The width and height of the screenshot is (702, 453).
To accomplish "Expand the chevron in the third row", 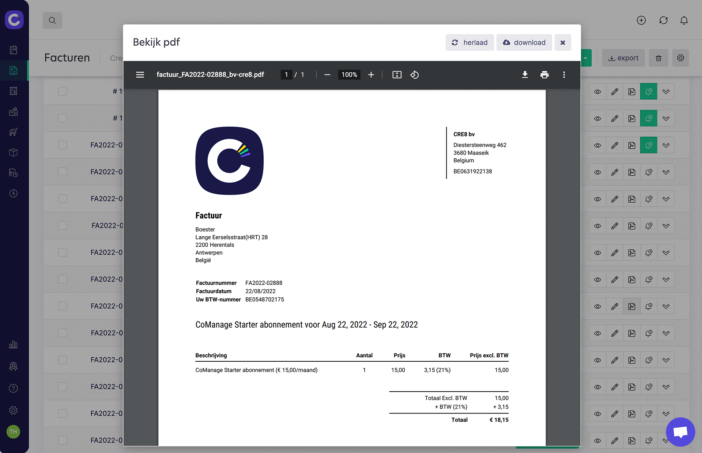I will (x=666, y=145).
